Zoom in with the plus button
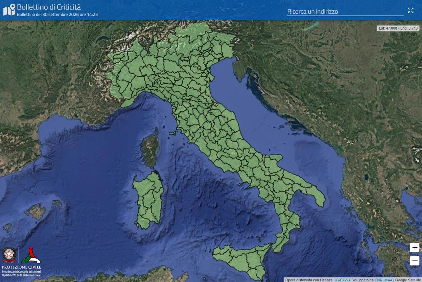 pyautogui.click(x=415, y=248)
